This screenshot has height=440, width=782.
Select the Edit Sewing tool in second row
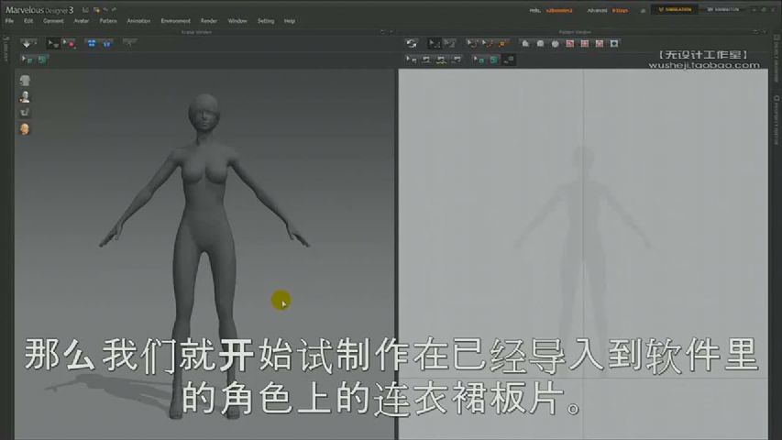coord(412,60)
